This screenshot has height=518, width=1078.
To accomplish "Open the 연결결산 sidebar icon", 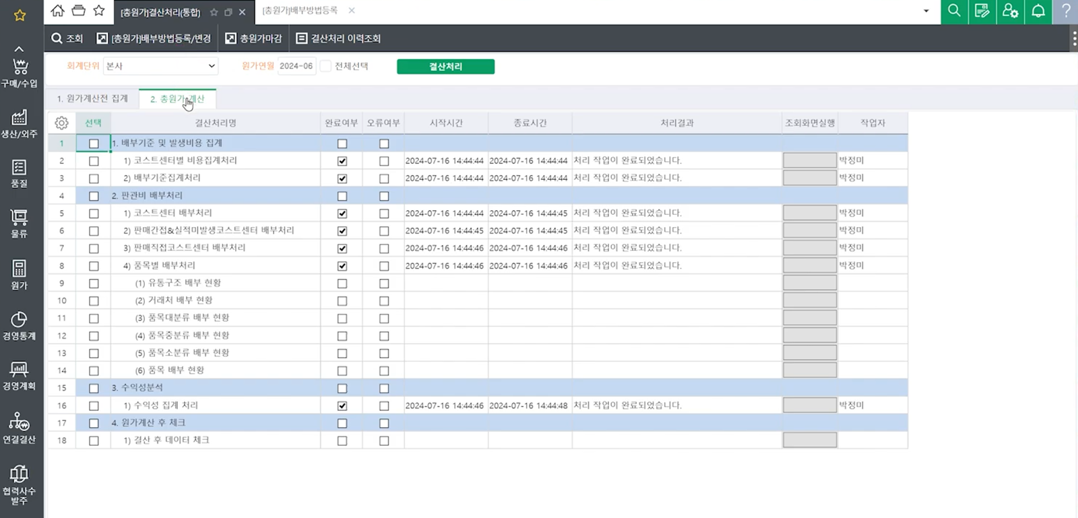I will pyautogui.click(x=19, y=428).
